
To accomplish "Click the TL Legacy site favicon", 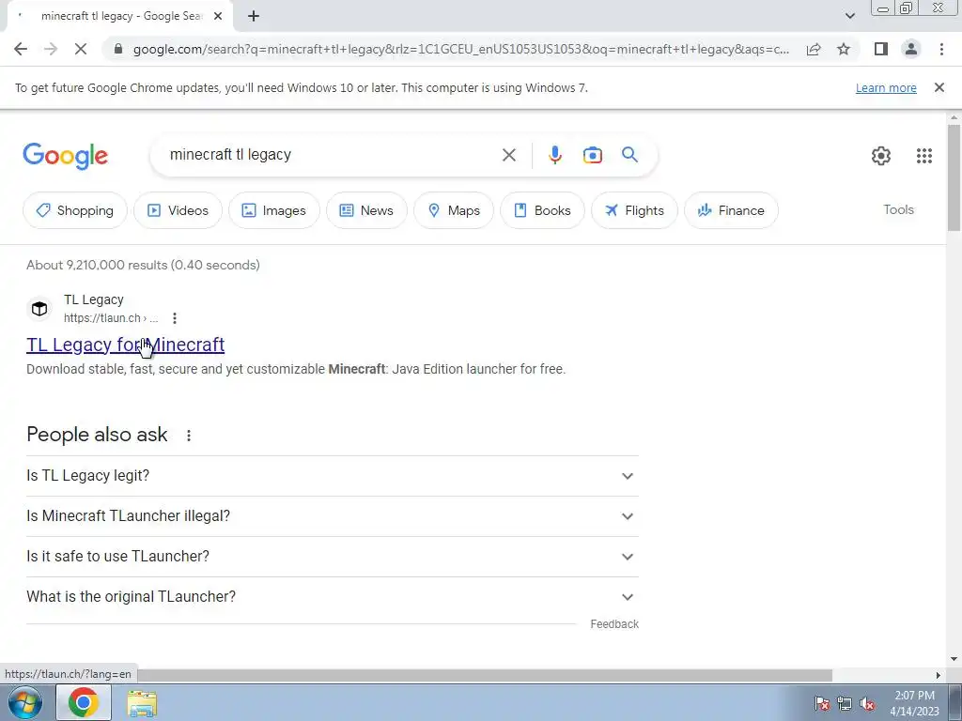I will [39, 308].
